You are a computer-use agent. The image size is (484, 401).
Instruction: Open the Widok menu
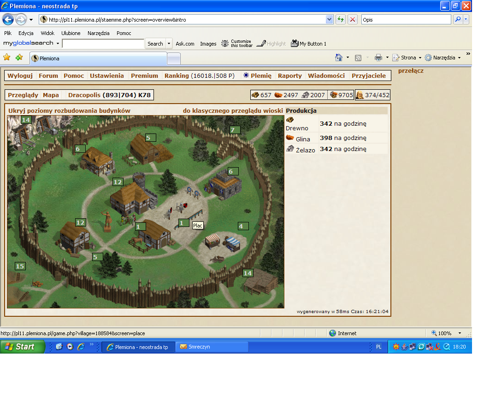click(x=47, y=33)
